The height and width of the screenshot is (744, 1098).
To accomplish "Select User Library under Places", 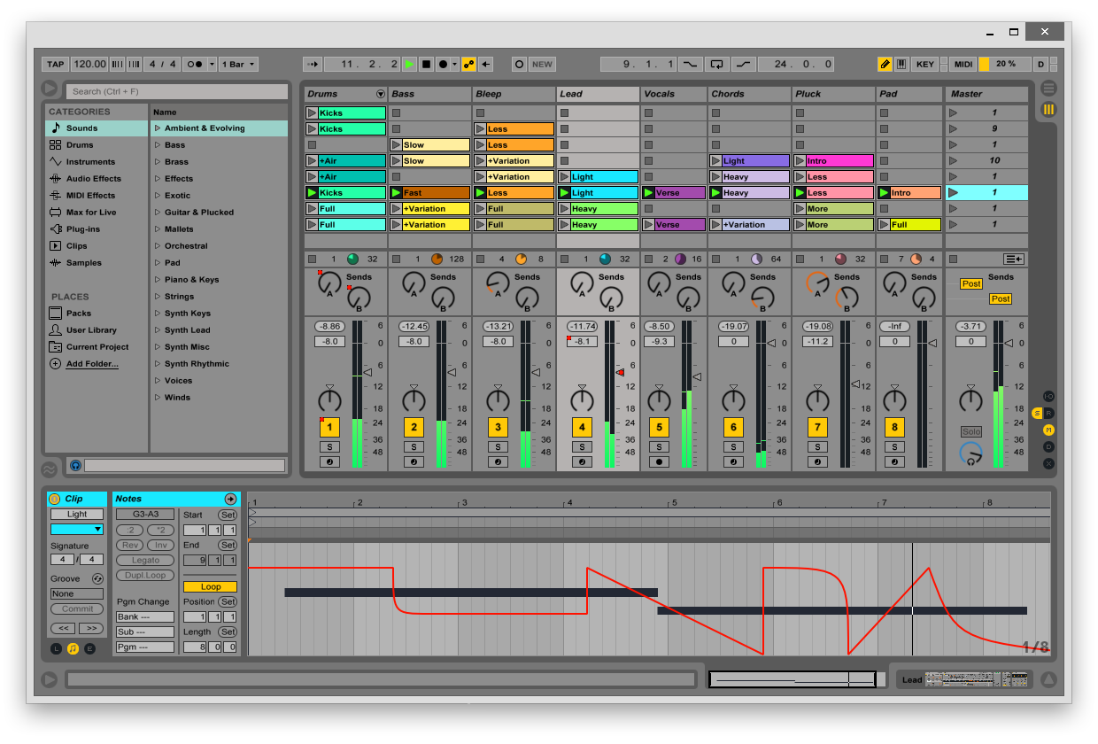I will pos(91,330).
